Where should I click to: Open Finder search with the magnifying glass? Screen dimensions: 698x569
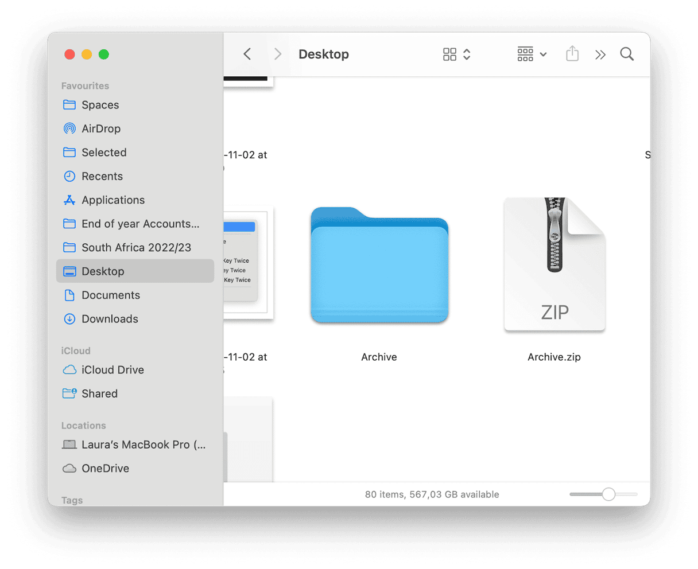point(626,54)
